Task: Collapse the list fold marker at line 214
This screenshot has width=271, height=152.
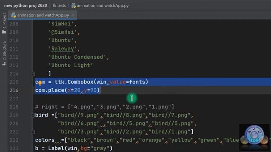Action: (x=33, y=74)
